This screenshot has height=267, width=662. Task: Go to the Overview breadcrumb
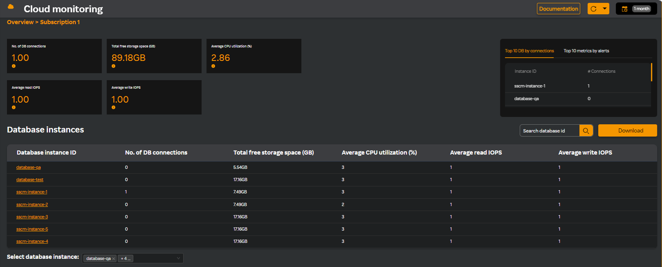[20, 22]
